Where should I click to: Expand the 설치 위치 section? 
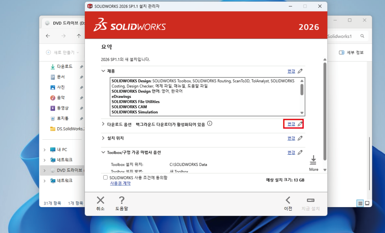[x=103, y=138]
